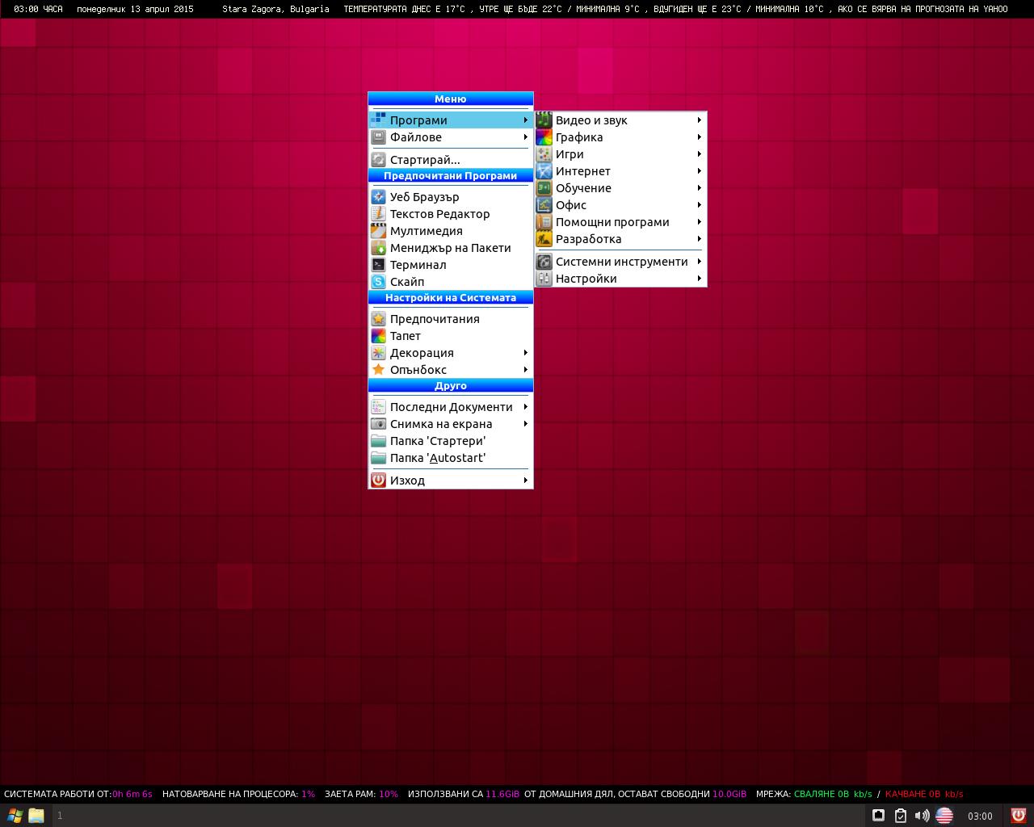The image size is (1034, 827).
Task: Open Папка 'Autostart' entry
Action: point(450,458)
